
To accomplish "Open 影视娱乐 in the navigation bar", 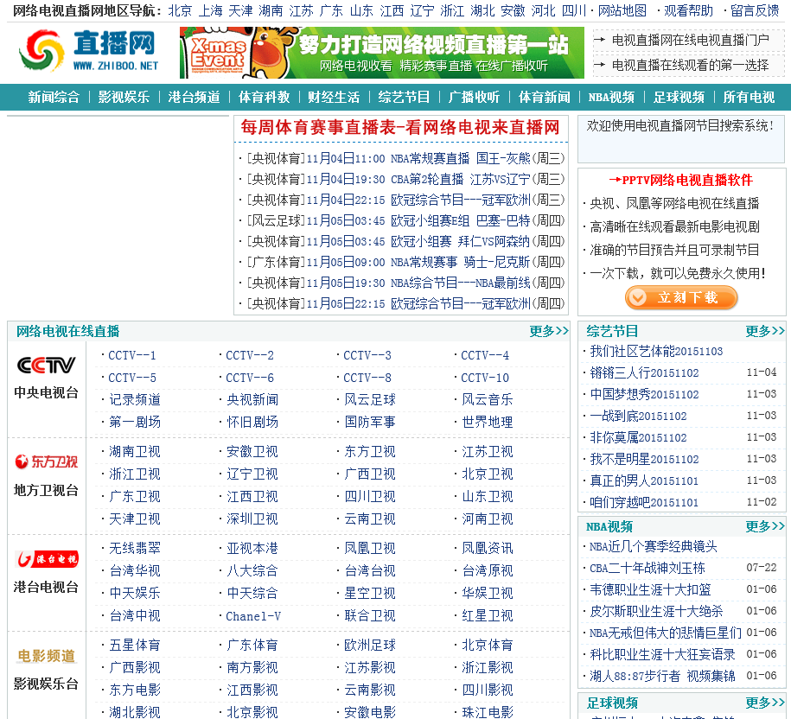I will [x=124, y=97].
